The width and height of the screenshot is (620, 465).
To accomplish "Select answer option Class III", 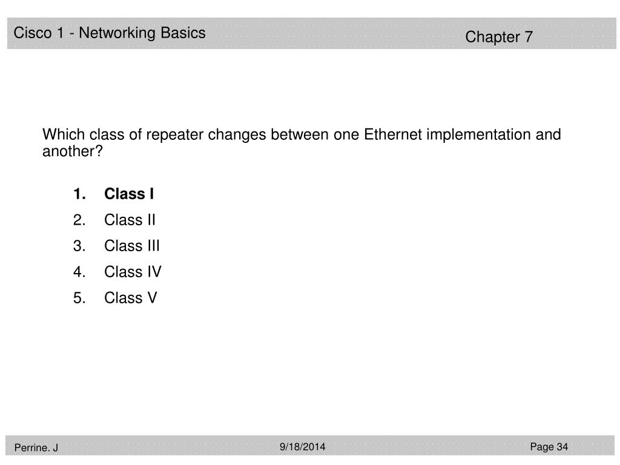I will click(131, 246).
